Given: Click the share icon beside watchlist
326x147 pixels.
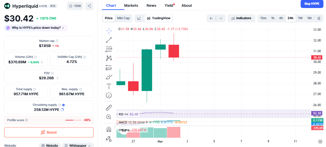Looking at the screenshot, I should (x=90, y=6).
